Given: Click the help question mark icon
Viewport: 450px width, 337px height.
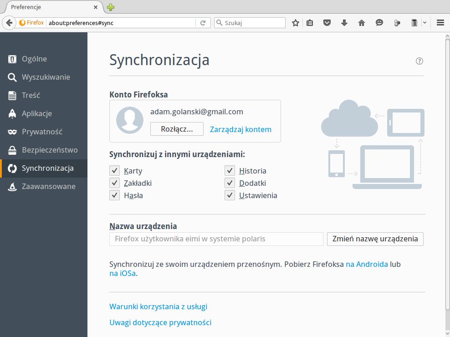Looking at the screenshot, I should 419,61.
